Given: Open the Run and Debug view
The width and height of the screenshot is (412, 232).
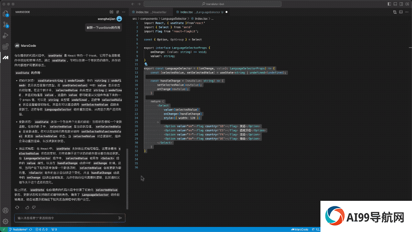Looking at the screenshot, I should pos(5,35).
